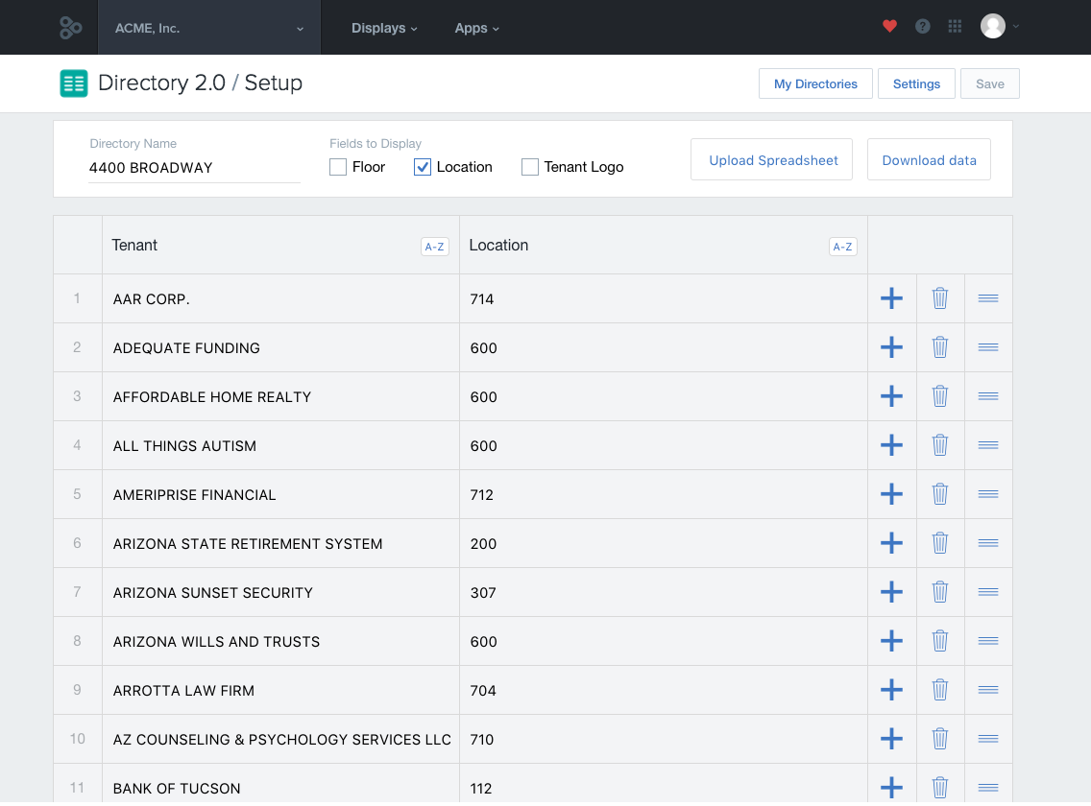Screen dimensions: 1091x806
Task: Open the Displays menu
Action: [x=384, y=28]
